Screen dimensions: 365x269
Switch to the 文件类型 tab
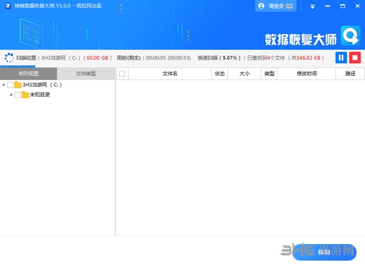coord(86,73)
